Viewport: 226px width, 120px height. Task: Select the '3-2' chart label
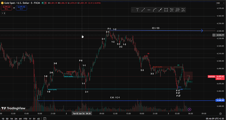121,47
